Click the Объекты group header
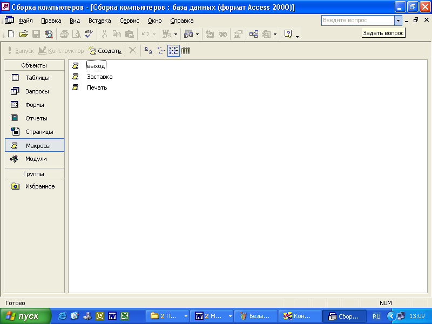The image size is (432, 324). 34,65
